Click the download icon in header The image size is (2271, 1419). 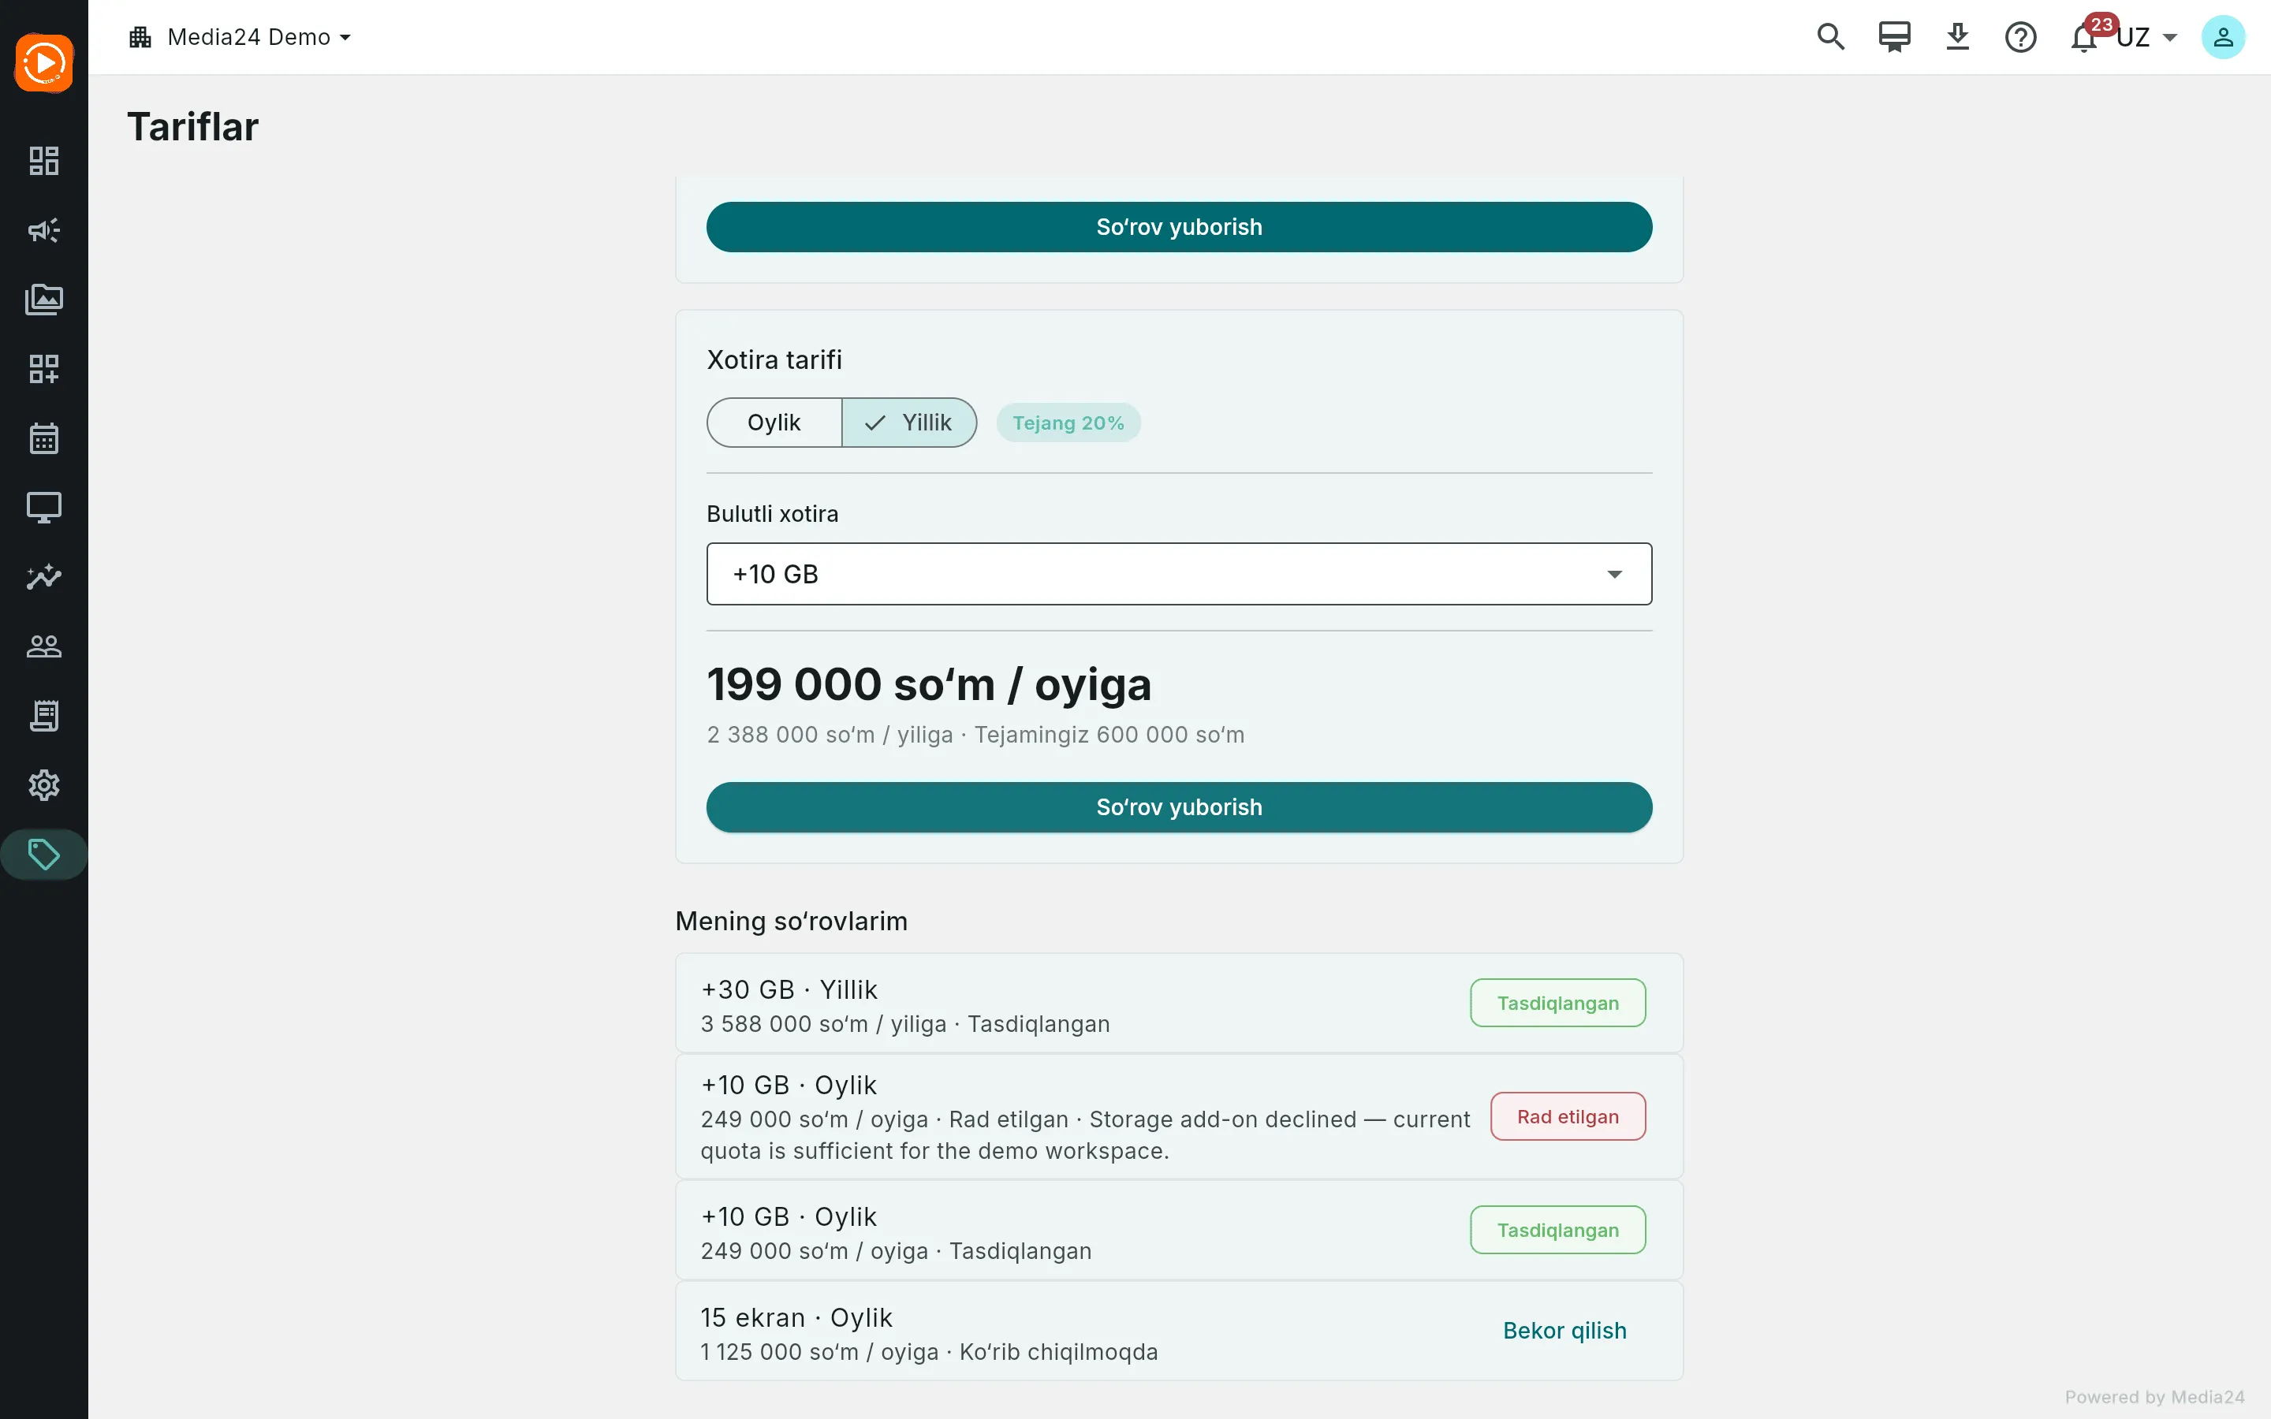[1956, 36]
